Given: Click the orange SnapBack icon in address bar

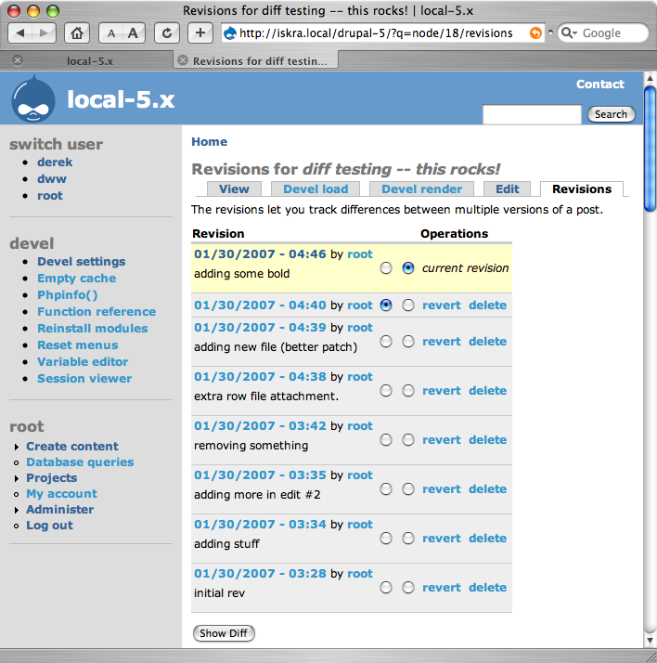Looking at the screenshot, I should pyautogui.click(x=535, y=33).
